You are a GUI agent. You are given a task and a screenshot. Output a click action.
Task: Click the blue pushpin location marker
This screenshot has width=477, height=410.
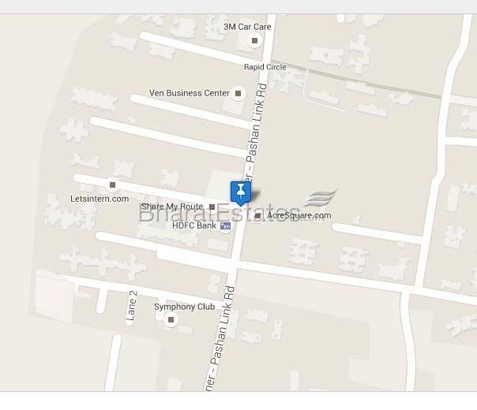click(x=241, y=193)
